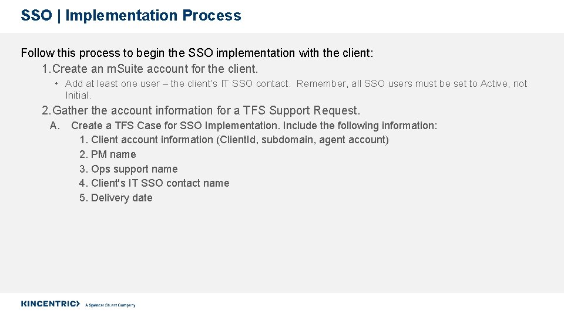The height and width of the screenshot is (317, 564).
Task: Click the slide title 'SSO | Implementation Process'
Action: click(130, 16)
